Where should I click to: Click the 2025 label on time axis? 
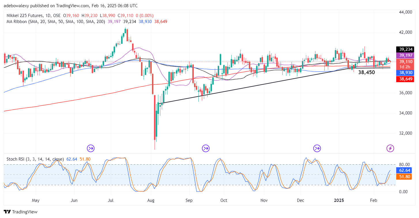click(339, 200)
